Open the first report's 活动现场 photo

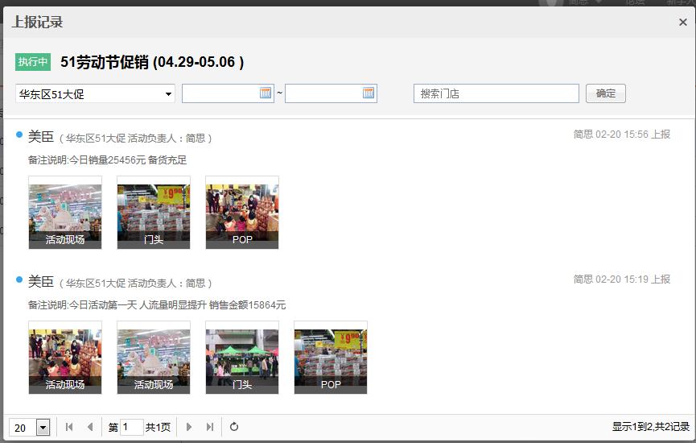pyautogui.click(x=65, y=212)
